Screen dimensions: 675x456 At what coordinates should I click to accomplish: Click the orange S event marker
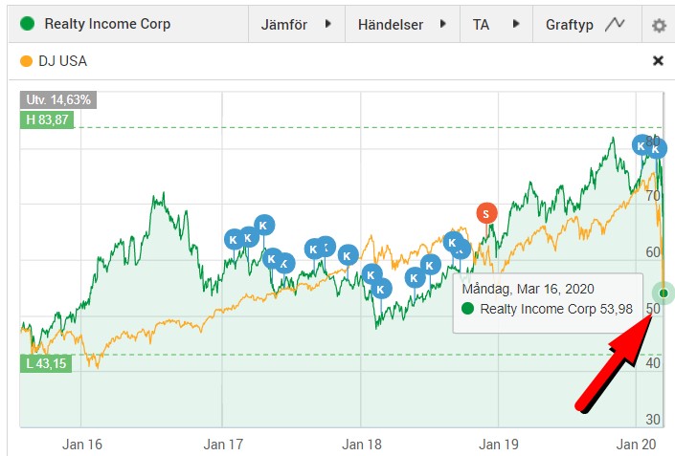point(487,212)
